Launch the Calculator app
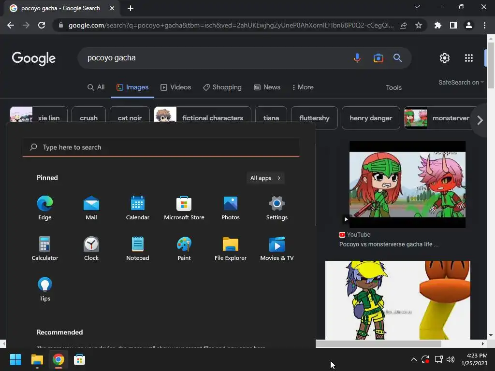495x371 pixels. coord(45,249)
